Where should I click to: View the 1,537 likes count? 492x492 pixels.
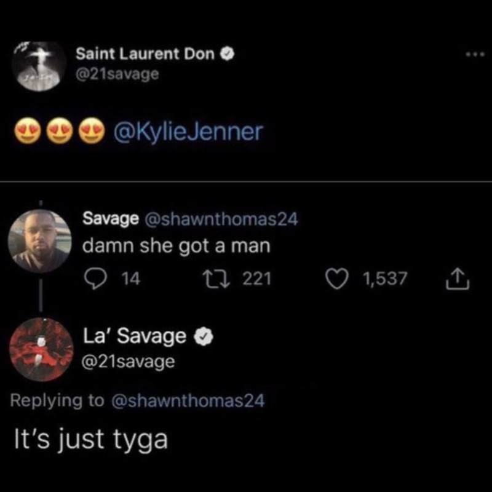coord(385,279)
